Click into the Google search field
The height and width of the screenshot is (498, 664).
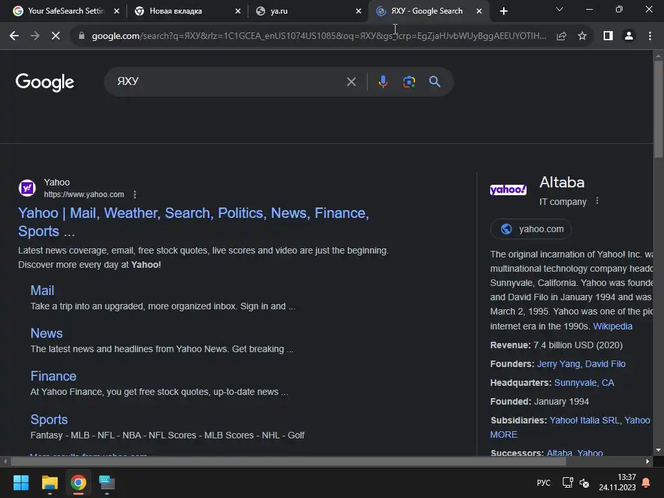pyautogui.click(x=229, y=81)
